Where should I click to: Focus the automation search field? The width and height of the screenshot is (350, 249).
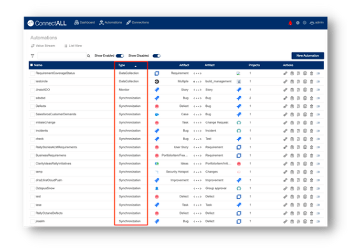click(x=62, y=56)
